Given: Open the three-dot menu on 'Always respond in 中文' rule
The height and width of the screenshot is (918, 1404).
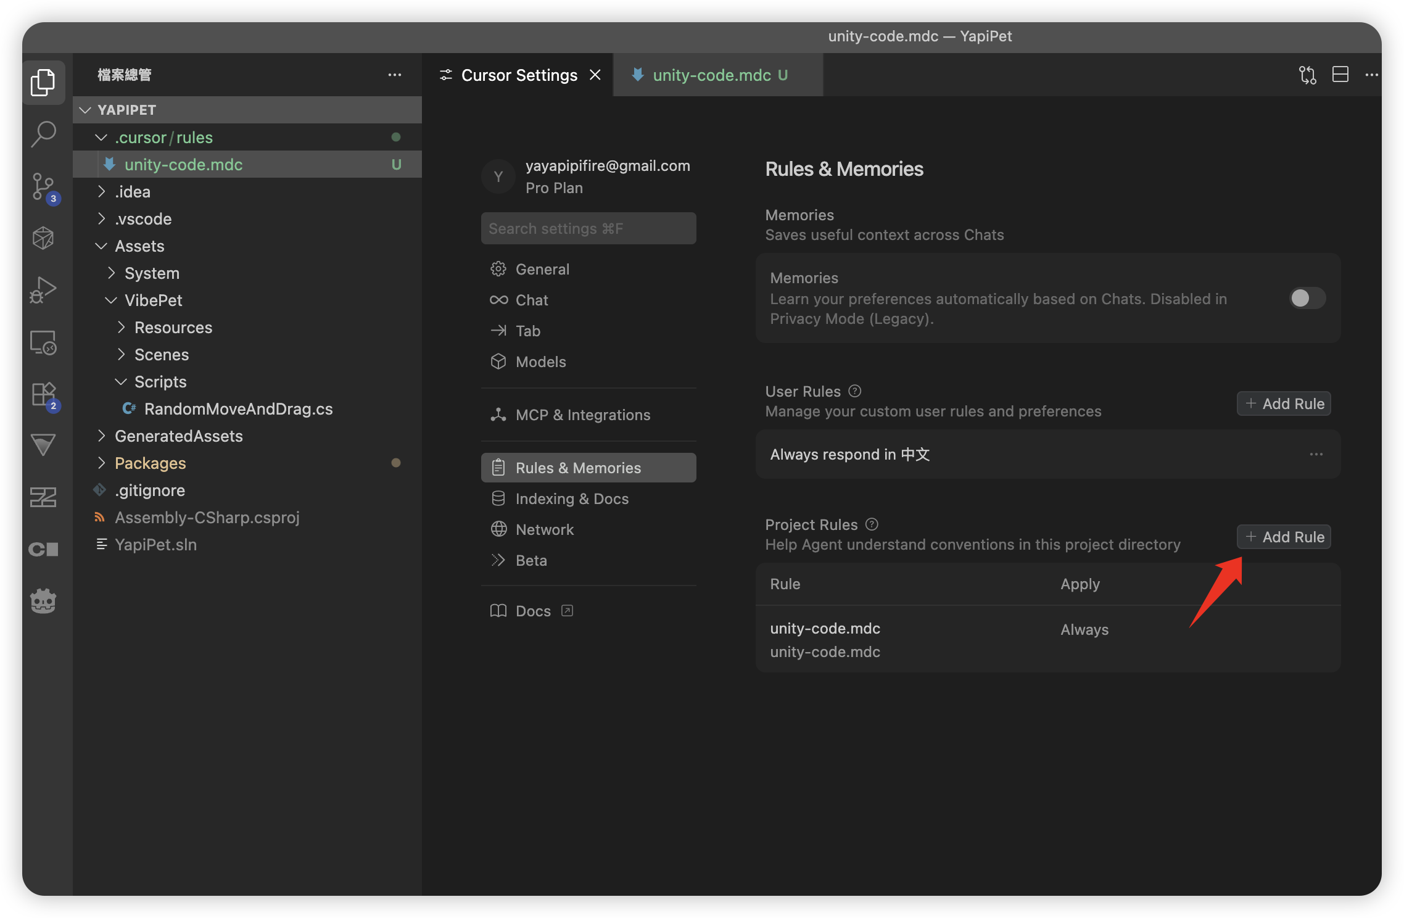Looking at the screenshot, I should pos(1316,454).
